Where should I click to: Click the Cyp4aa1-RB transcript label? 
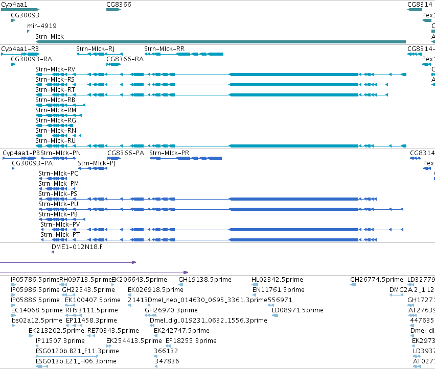point(20,49)
